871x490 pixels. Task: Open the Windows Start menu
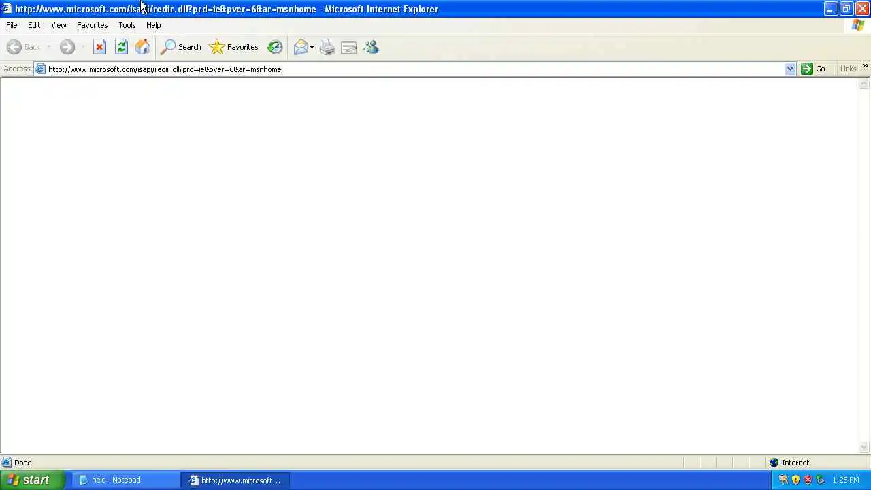[33, 480]
